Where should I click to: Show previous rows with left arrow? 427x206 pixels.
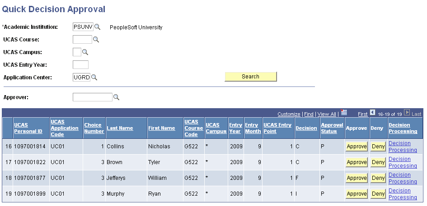(x=373, y=113)
